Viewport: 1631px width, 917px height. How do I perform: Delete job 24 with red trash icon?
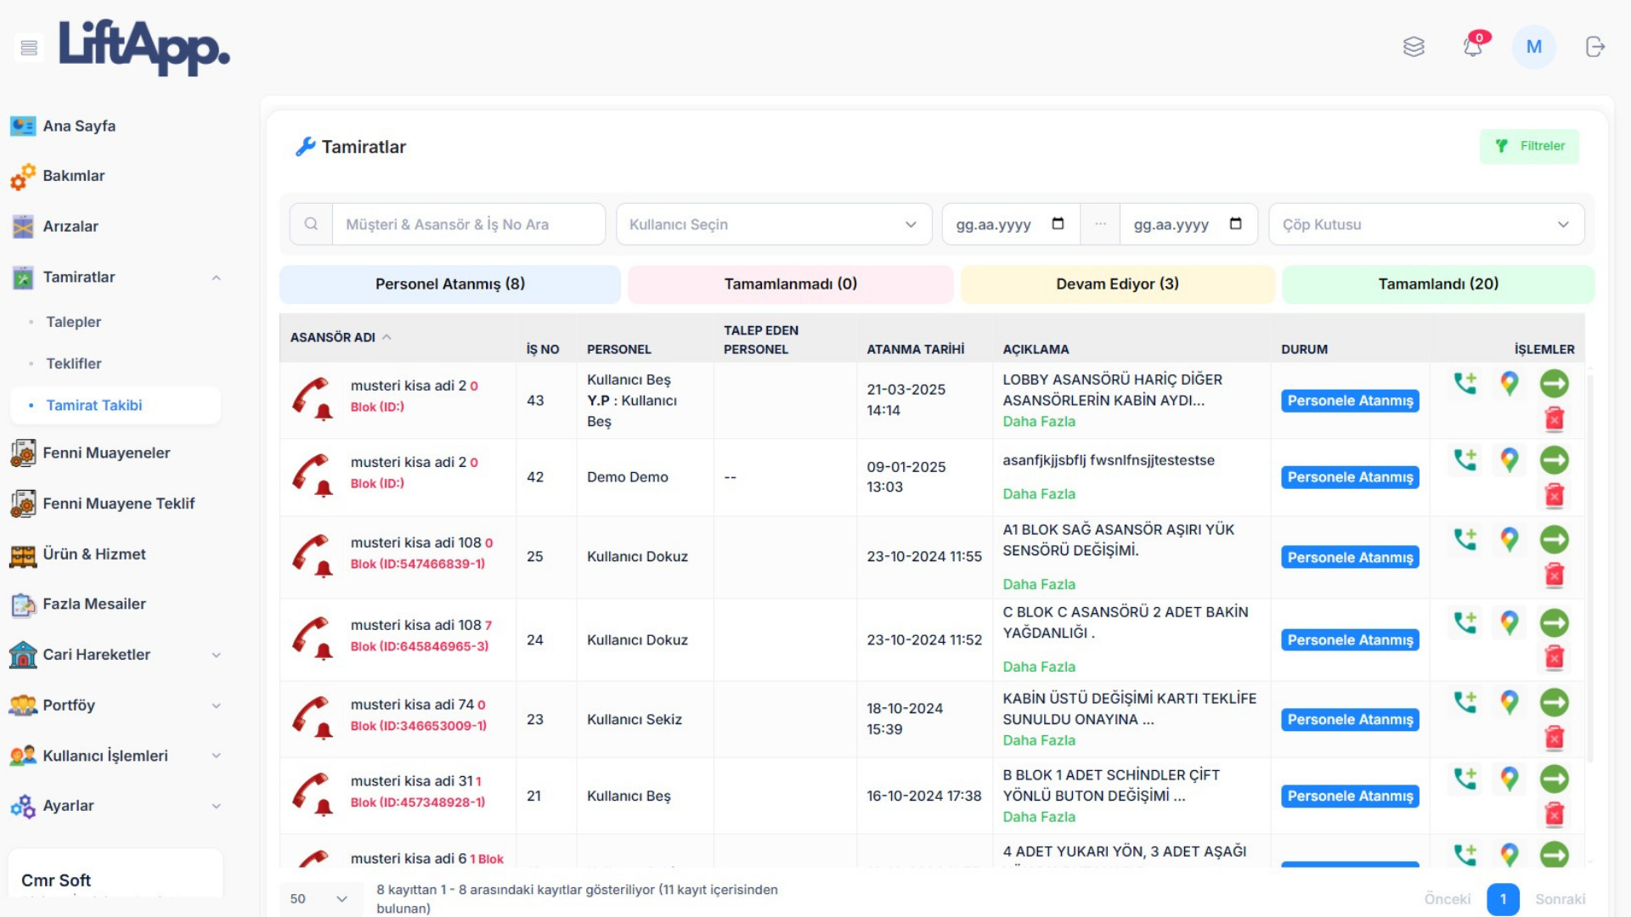click(x=1554, y=657)
